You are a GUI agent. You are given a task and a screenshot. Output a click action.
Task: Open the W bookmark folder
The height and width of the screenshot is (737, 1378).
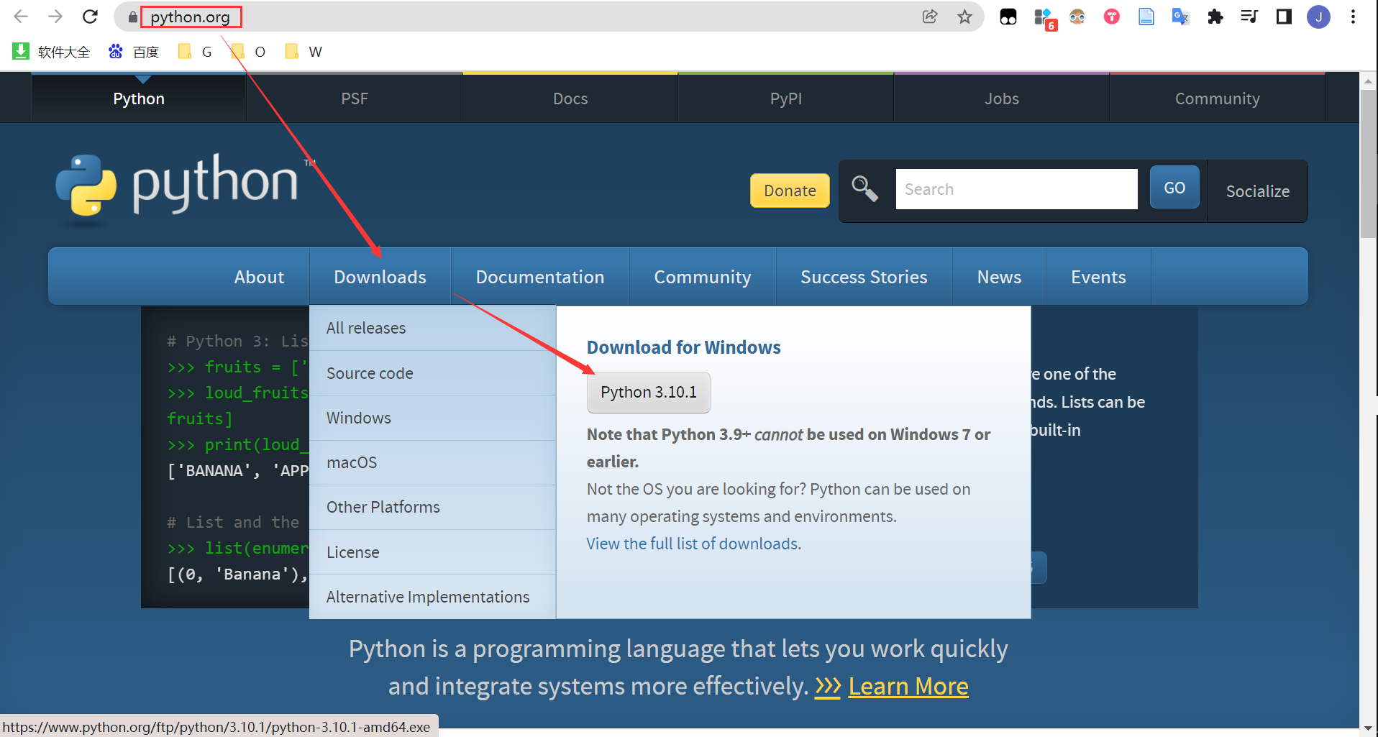point(303,52)
